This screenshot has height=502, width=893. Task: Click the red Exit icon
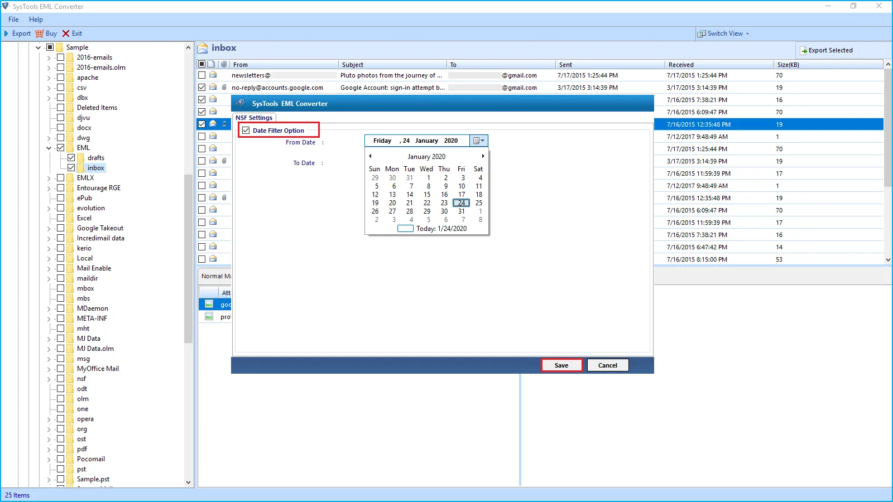pos(66,33)
